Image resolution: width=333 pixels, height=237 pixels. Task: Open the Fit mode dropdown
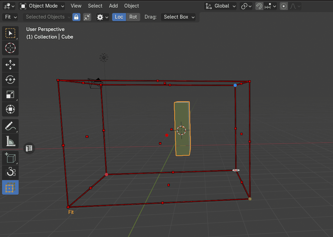pos(10,17)
